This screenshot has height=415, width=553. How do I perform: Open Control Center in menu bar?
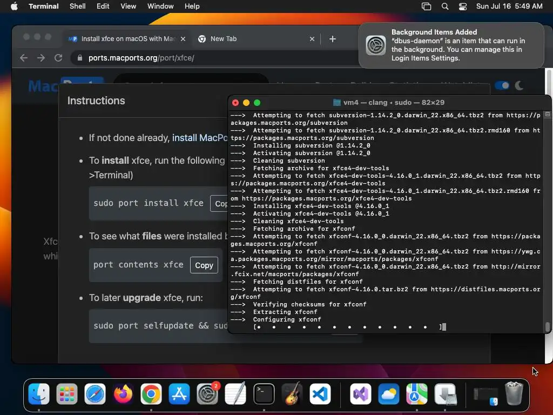tap(463, 6)
